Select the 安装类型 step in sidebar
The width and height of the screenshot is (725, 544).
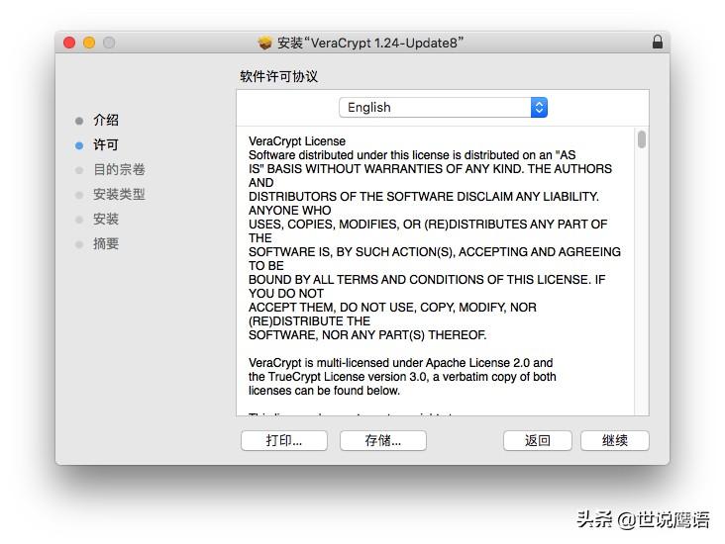click(119, 195)
